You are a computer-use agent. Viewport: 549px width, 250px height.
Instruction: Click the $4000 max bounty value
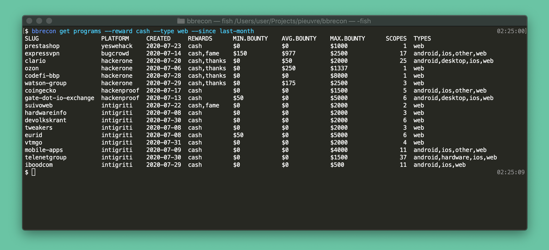pyautogui.click(x=339, y=150)
